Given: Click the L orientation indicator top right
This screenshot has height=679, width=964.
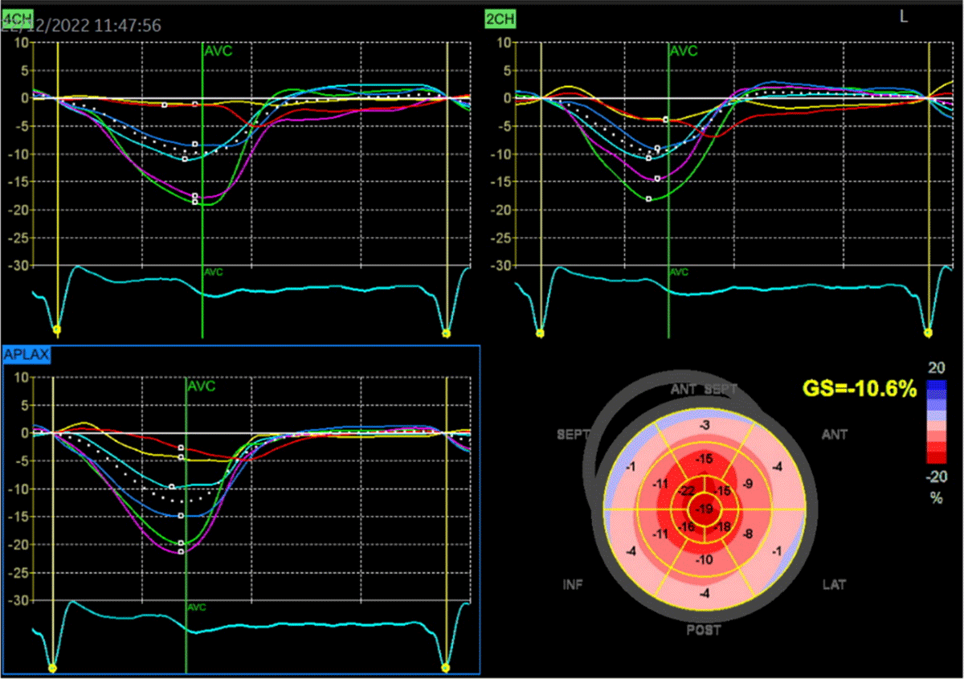Looking at the screenshot, I should [x=904, y=15].
